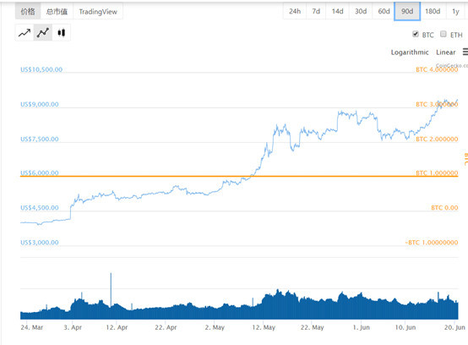Screen dimensions: 468x345
Task: Click the 24. Mar date label
Action: [x=32, y=327]
